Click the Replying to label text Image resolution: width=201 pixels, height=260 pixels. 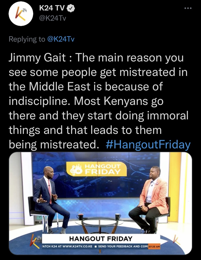(27, 39)
